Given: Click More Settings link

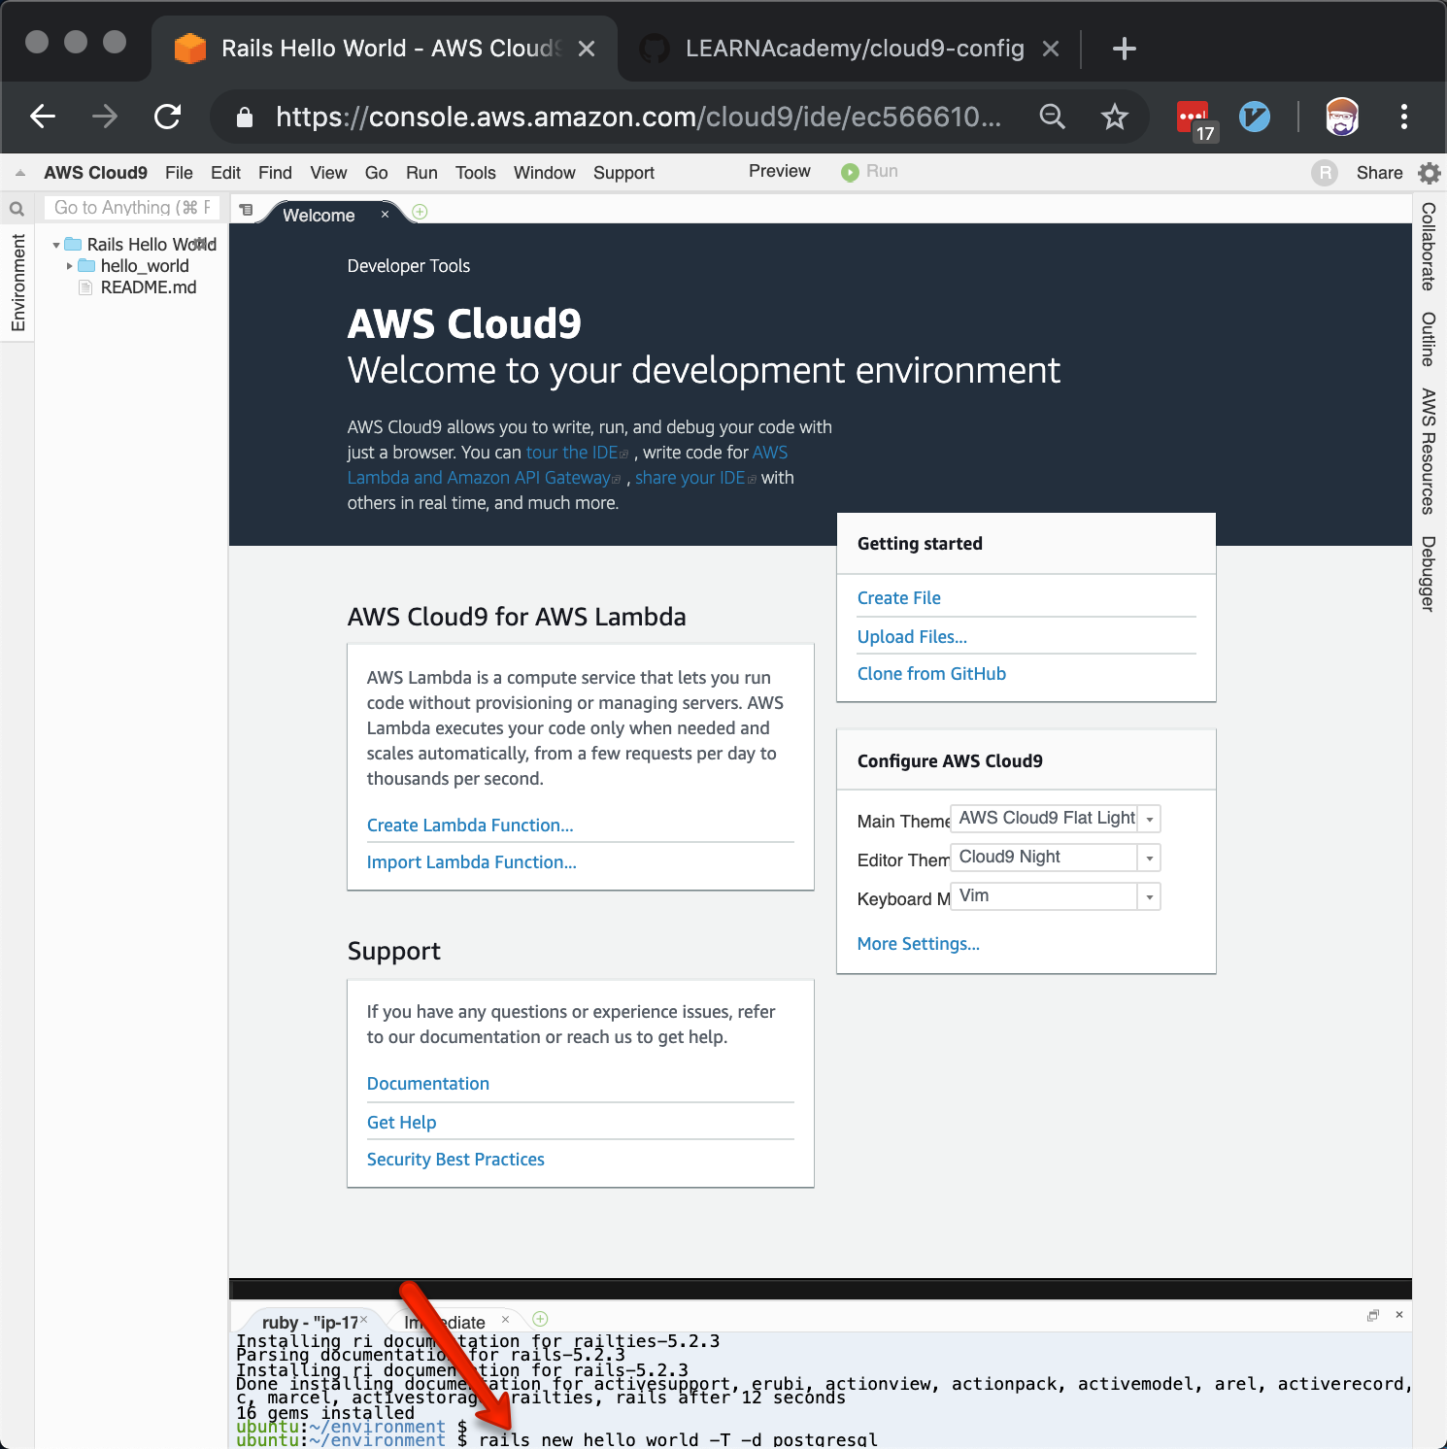Looking at the screenshot, I should click(918, 944).
